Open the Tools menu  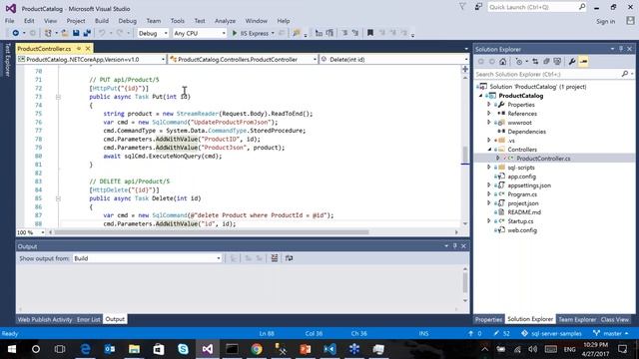click(178, 21)
